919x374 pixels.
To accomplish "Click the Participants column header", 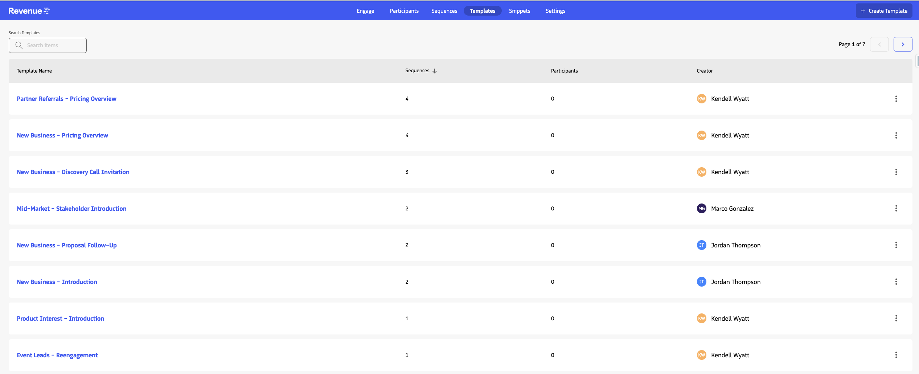I will point(564,71).
